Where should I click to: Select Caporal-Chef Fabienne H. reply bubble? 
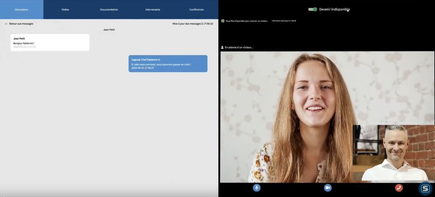coord(168,64)
